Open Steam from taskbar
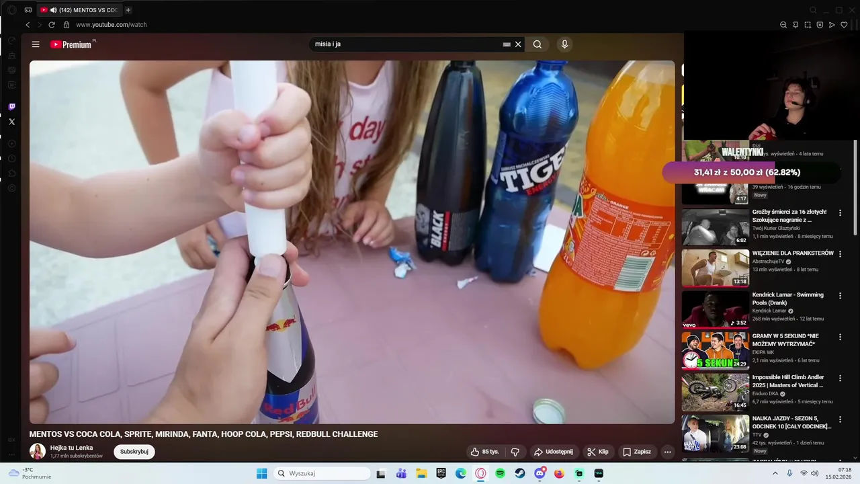This screenshot has width=860, height=484. (x=520, y=473)
